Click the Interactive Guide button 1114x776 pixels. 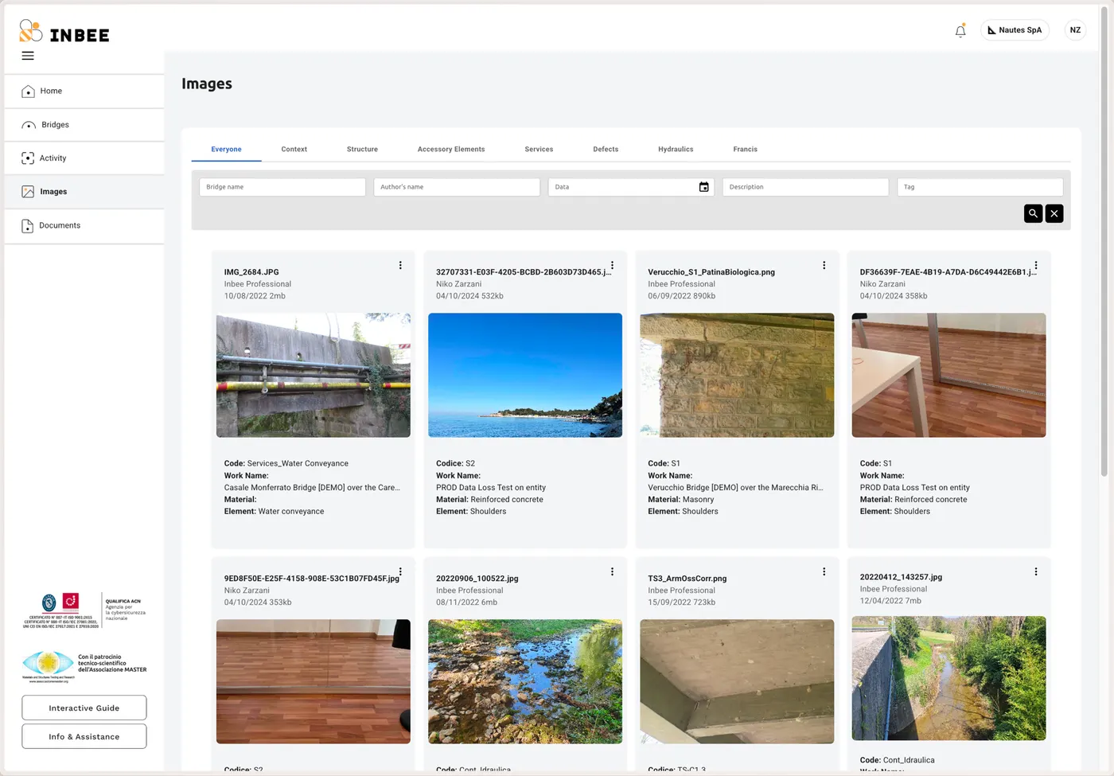point(84,708)
